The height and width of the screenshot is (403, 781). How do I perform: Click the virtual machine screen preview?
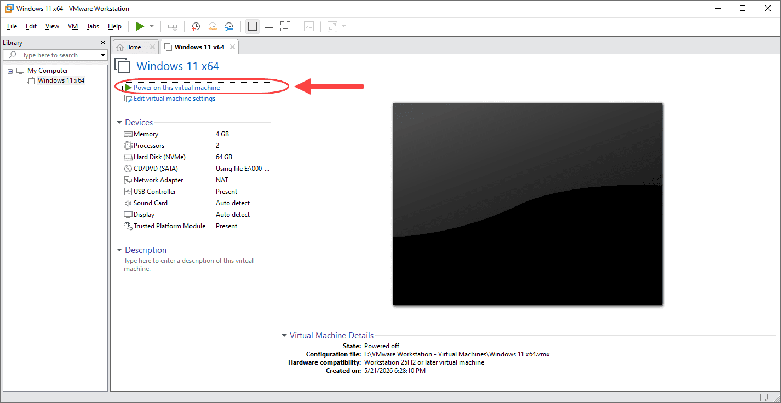coord(527,204)
